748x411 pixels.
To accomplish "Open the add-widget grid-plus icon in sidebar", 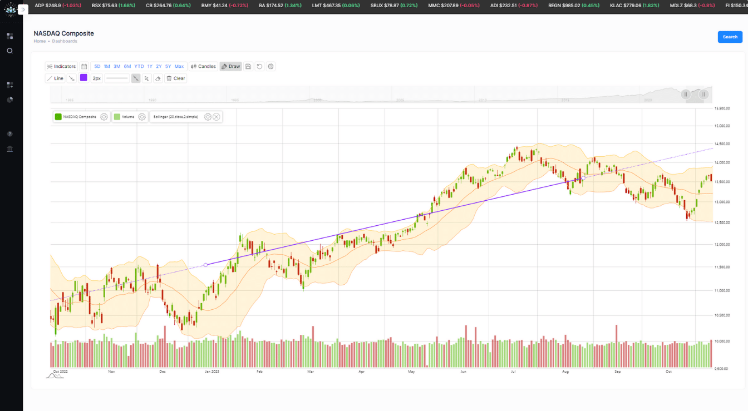I will coord(9,85).
